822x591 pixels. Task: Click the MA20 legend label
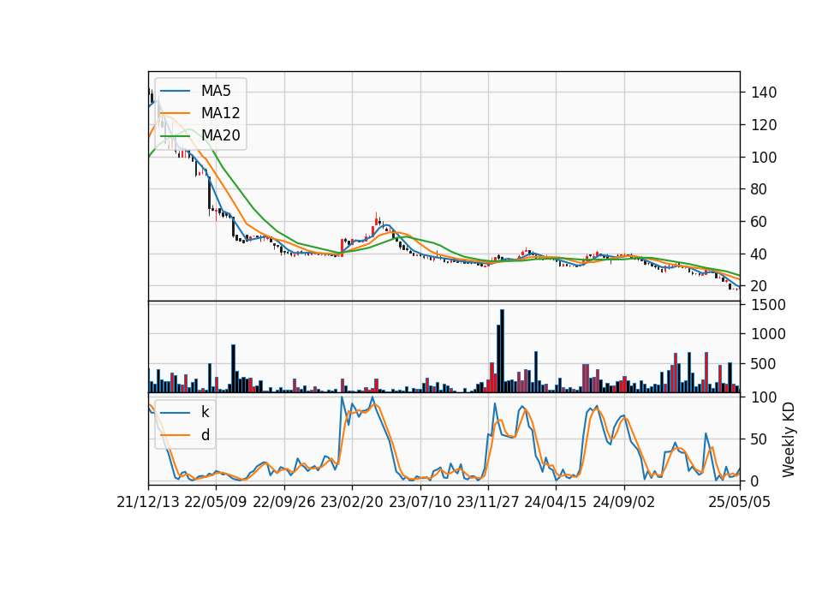pos(220,135)
